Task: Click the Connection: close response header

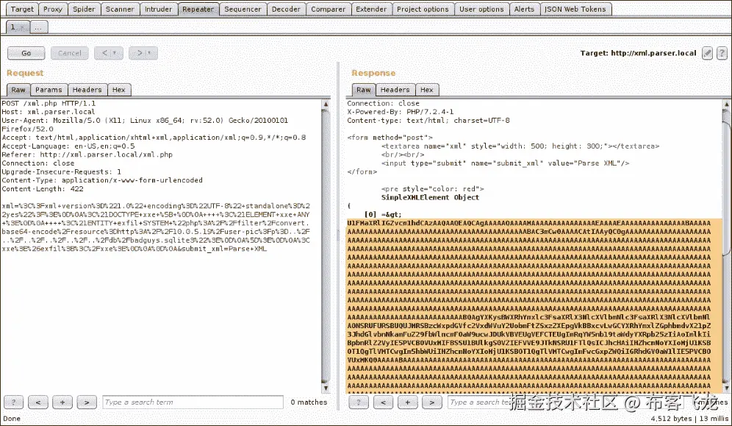Action: [383, 103]
